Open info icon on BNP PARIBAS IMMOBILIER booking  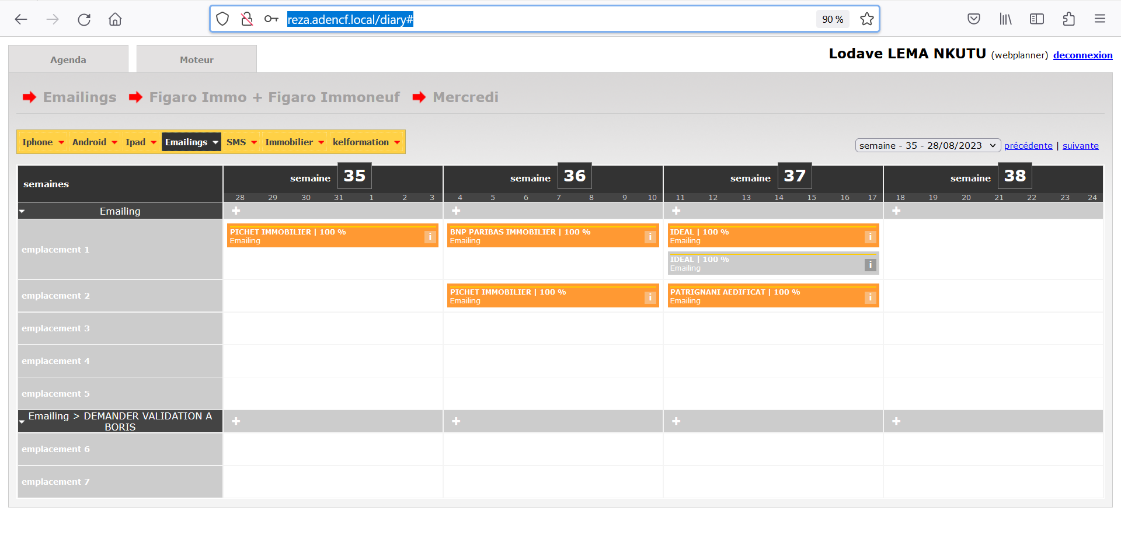click(x=650, y=237)
